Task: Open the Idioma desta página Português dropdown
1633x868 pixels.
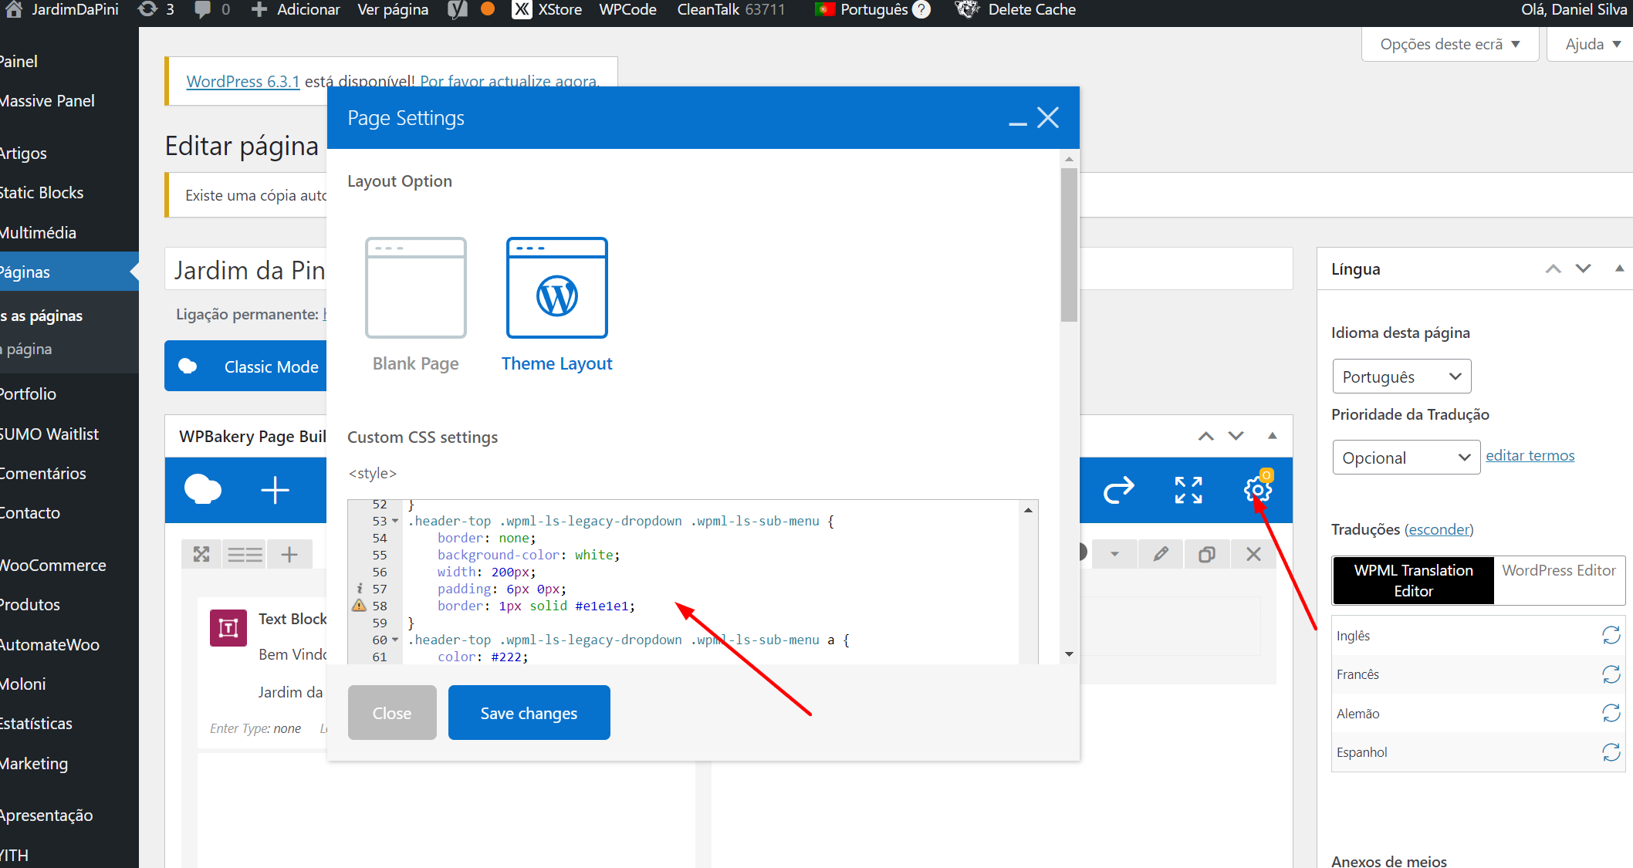Action: point(1401,377)
